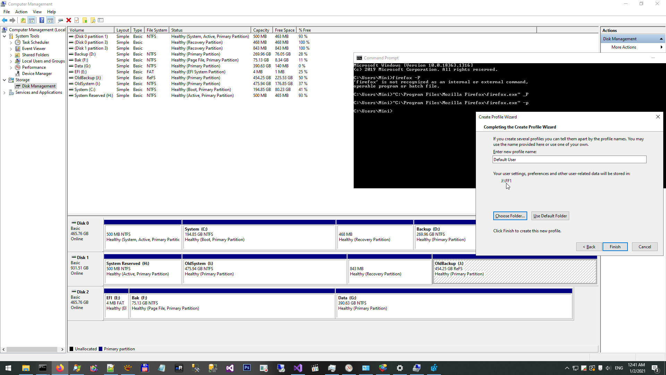The width and height of the screenshot is (666, 375).
Task: Click the Up One Level folder icon
Action: (23, 20)
